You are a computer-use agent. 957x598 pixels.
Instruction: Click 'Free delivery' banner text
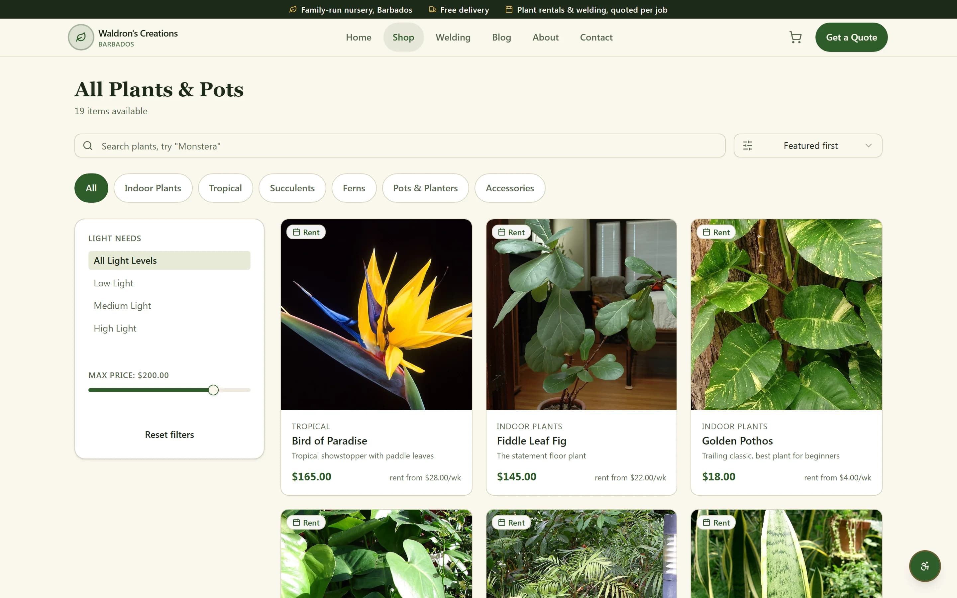click(x=465, y=10)
